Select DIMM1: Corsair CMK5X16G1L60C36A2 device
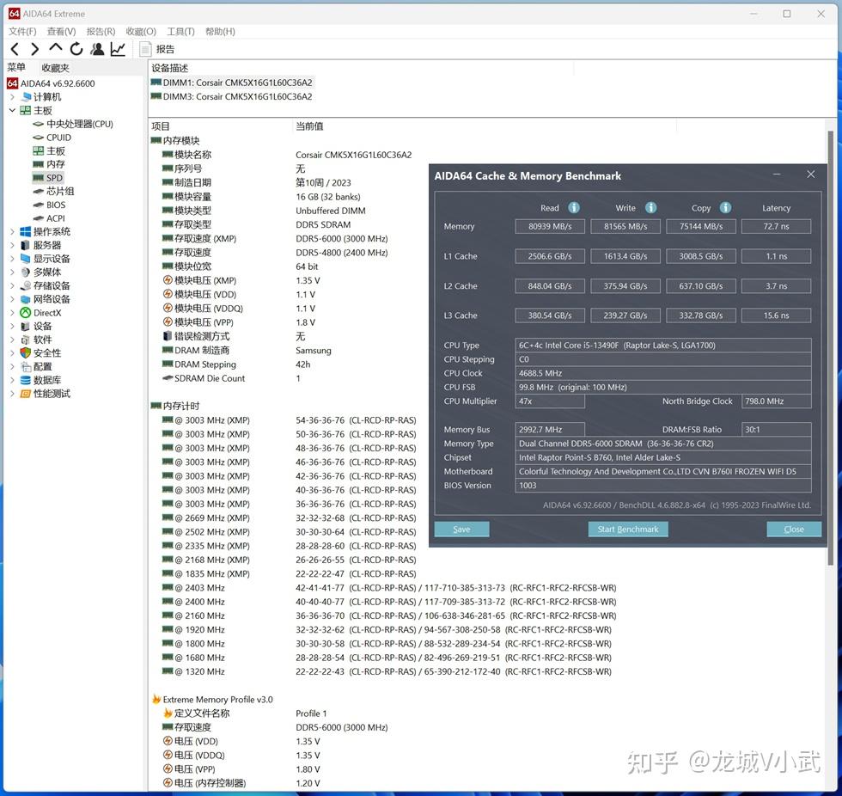 click(x=232, y=83)
